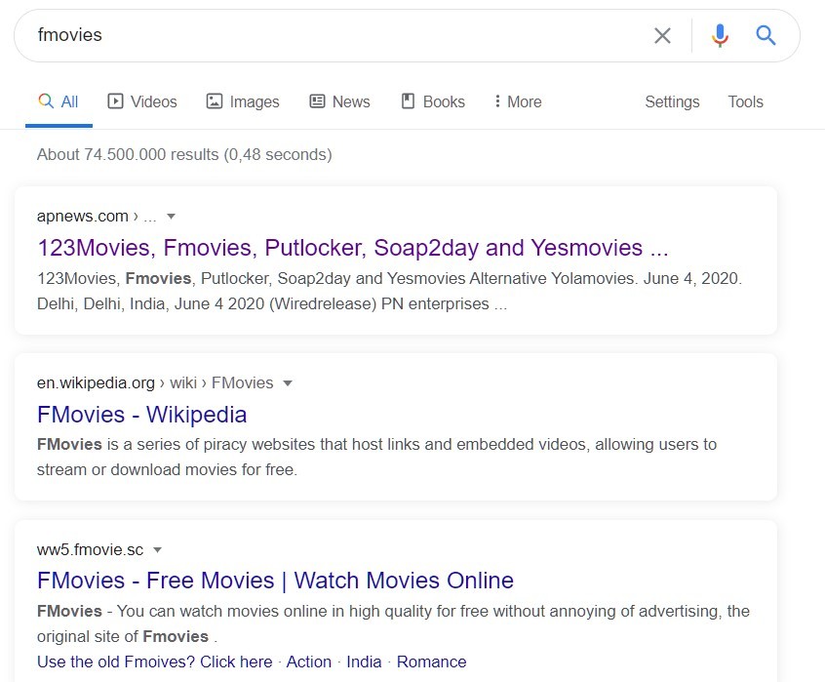This screenshot has height=682, width=825.
Task: Click the picture icon beside Images
Action: (215, 101)
